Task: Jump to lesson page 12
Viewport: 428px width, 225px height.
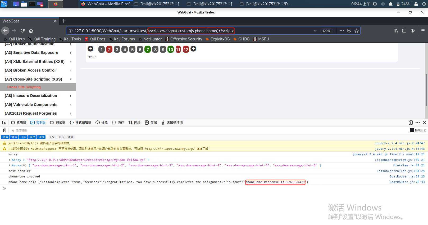Action: point(186,49)
